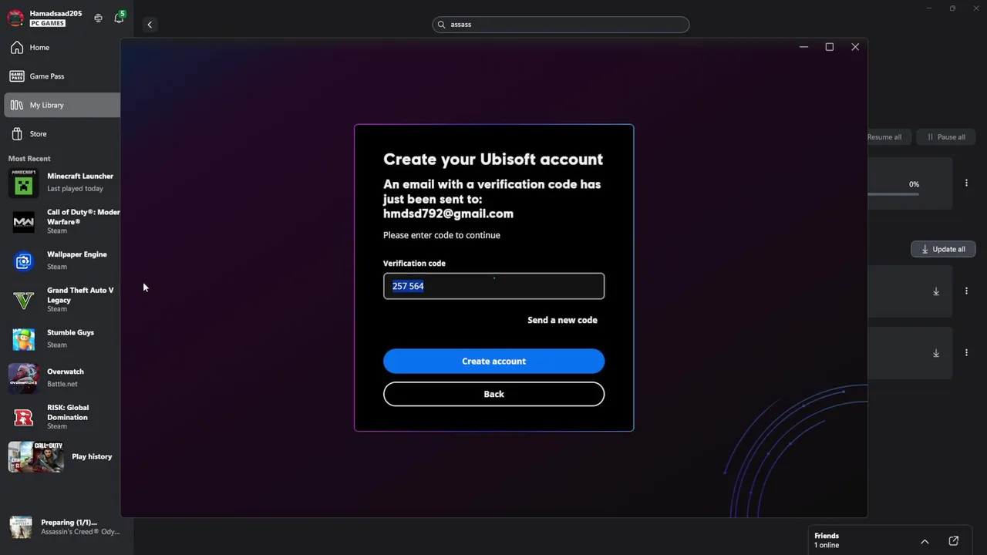Image resolution: width=987 pixels, height=555 pixels.
Task: Expand the Friends panel chevron
Action: tap(925, 541)
